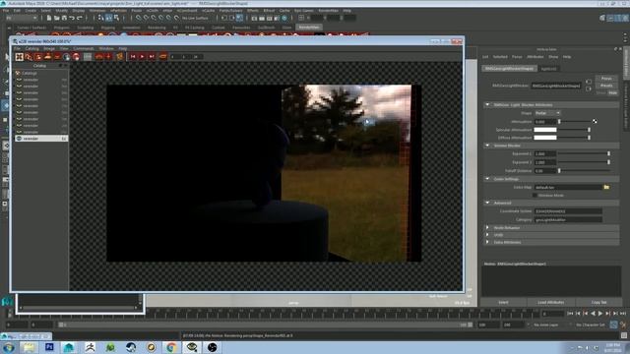Click Maya save scene icon
This screenshot has width=630, height=354.
pos(64,18)
